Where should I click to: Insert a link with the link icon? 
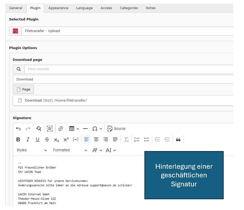[60, 129]
